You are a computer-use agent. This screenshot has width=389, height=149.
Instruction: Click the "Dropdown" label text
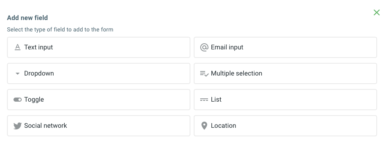click(39, 73)
